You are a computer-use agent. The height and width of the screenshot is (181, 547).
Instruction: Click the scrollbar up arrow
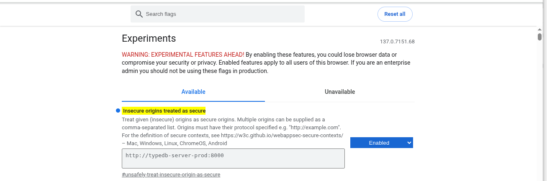[x=539, y=30]
